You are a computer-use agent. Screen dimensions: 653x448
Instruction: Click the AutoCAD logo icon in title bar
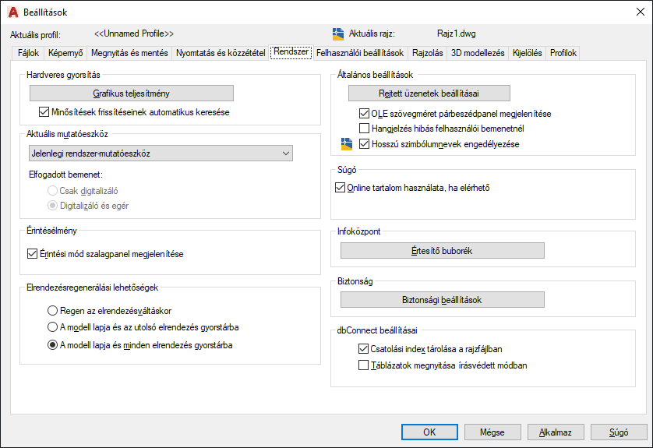[x=13, y=12]
